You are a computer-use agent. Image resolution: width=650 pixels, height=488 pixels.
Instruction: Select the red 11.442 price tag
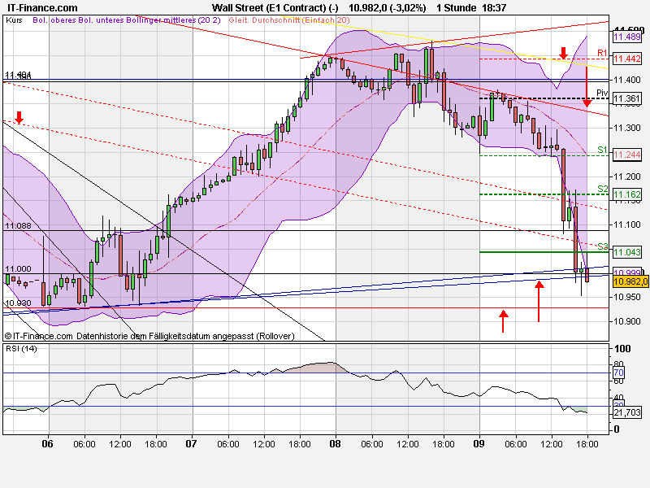pyautogui.click(x=626, y=59)
